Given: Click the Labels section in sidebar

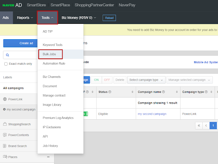Looking at the screenshot, I should click(x=8, y=77).
